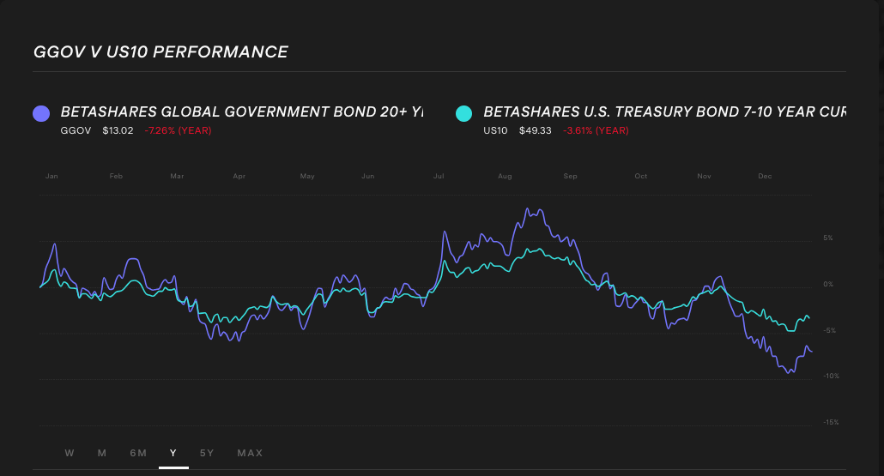Image resolution: width=884 pixels, height=476 pixels.
Task: Click the -7.26% (YEAR) change value
Action: (x=179, y=130)
